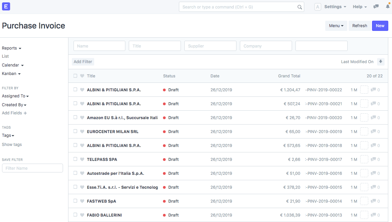
Task: Open the Assigned To filter dropdown
Action: pos(15,96)
